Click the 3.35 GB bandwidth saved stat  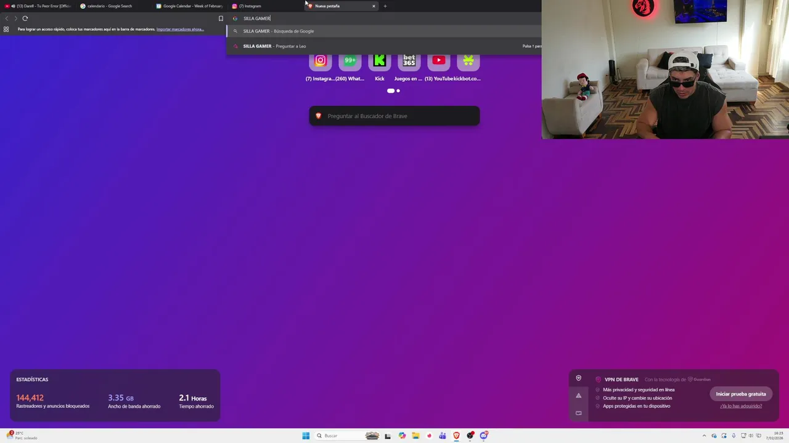[134, 402]
